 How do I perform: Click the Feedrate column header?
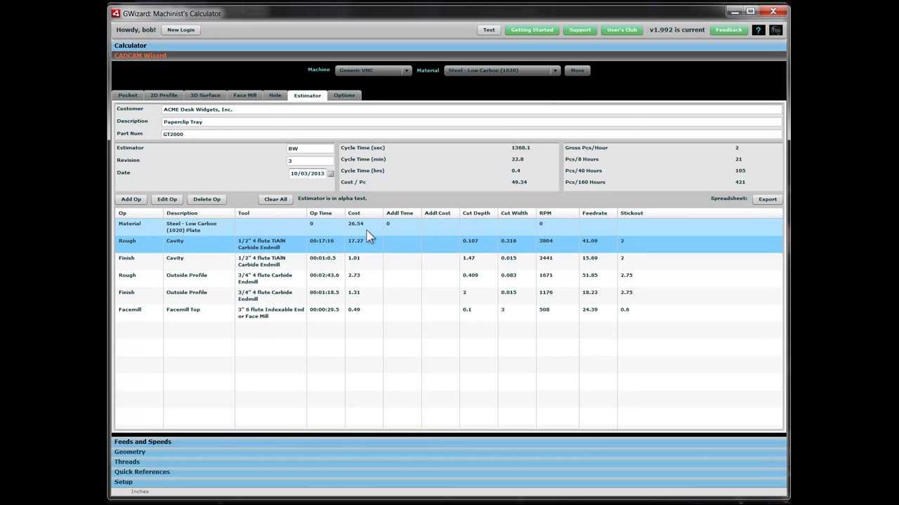coord(598,213)
